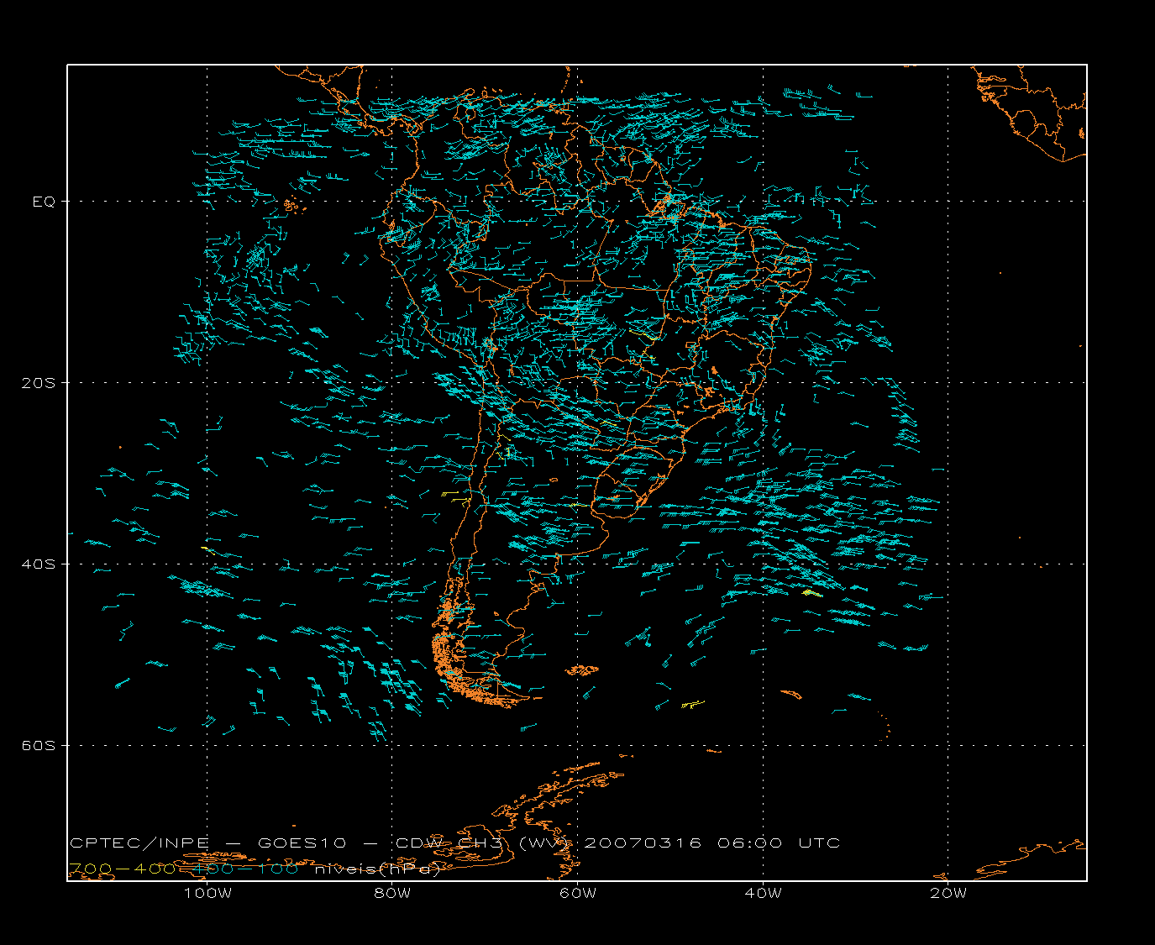Click the 80W longitude label
The image size is (1155, 945).
click(392, 893)
